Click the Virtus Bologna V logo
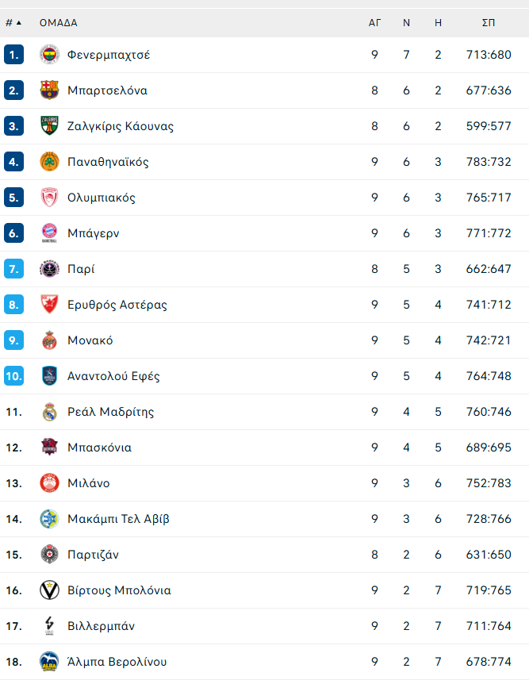Viewport: 529px width, 680px height. [x=49, y=590]
